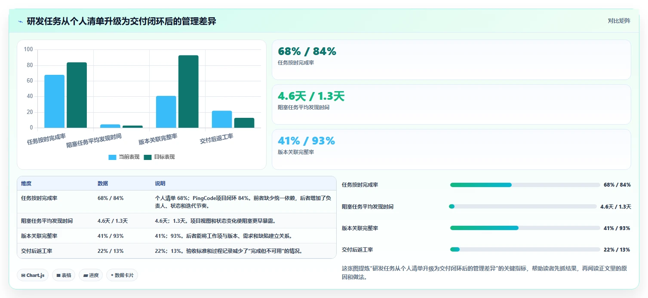
Task: Click the 维度 column header
Action: click(26, 184)
